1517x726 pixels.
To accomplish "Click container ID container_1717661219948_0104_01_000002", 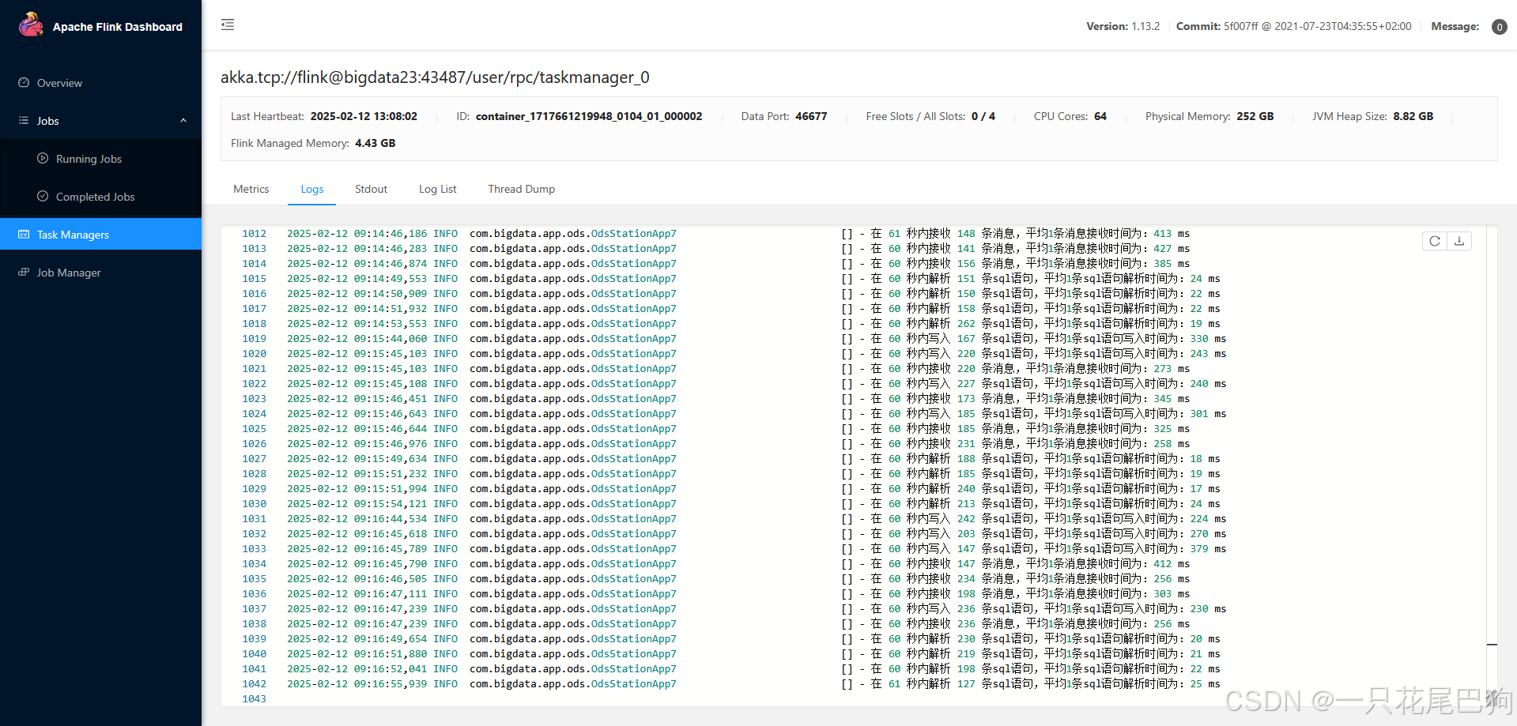I will click(589, 116).
